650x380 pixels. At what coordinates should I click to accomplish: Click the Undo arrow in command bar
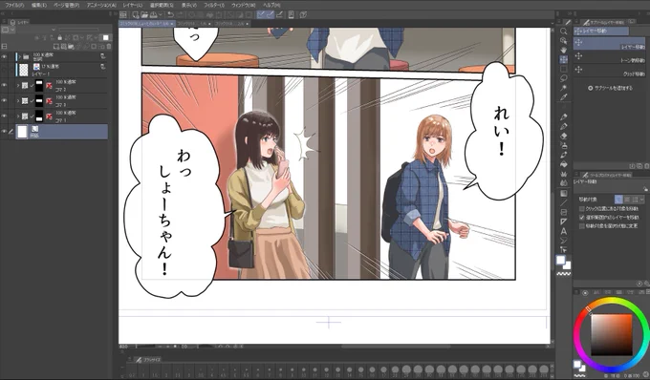point(170,14)
